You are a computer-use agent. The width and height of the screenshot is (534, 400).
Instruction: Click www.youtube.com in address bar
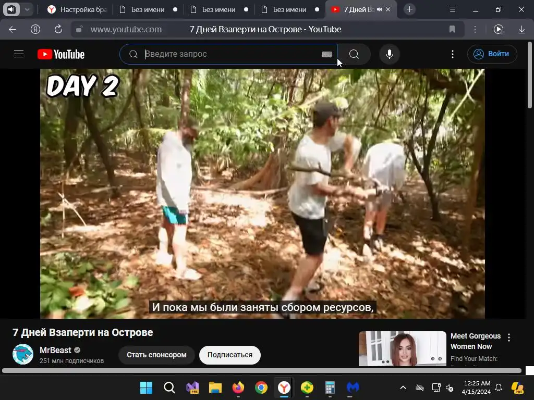[x=126, y=30]
